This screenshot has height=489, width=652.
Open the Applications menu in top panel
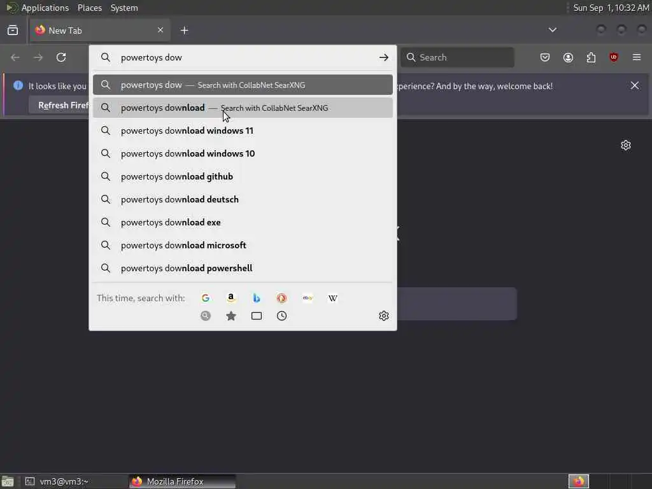tap(45, 8)
